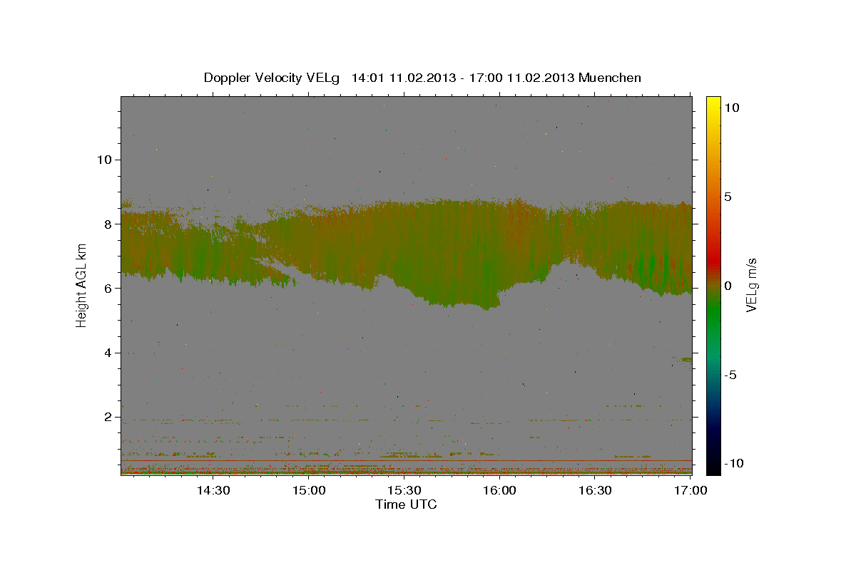Image resolution: width=856 pixels, height=570 pixels.
Task: Click the '15:00' time tick label
Action: 308,490
